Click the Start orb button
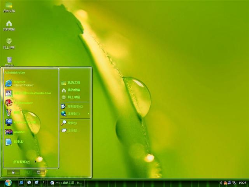This screenshot has width=249, height=187. pyautogui.click(x=8, y=182)
